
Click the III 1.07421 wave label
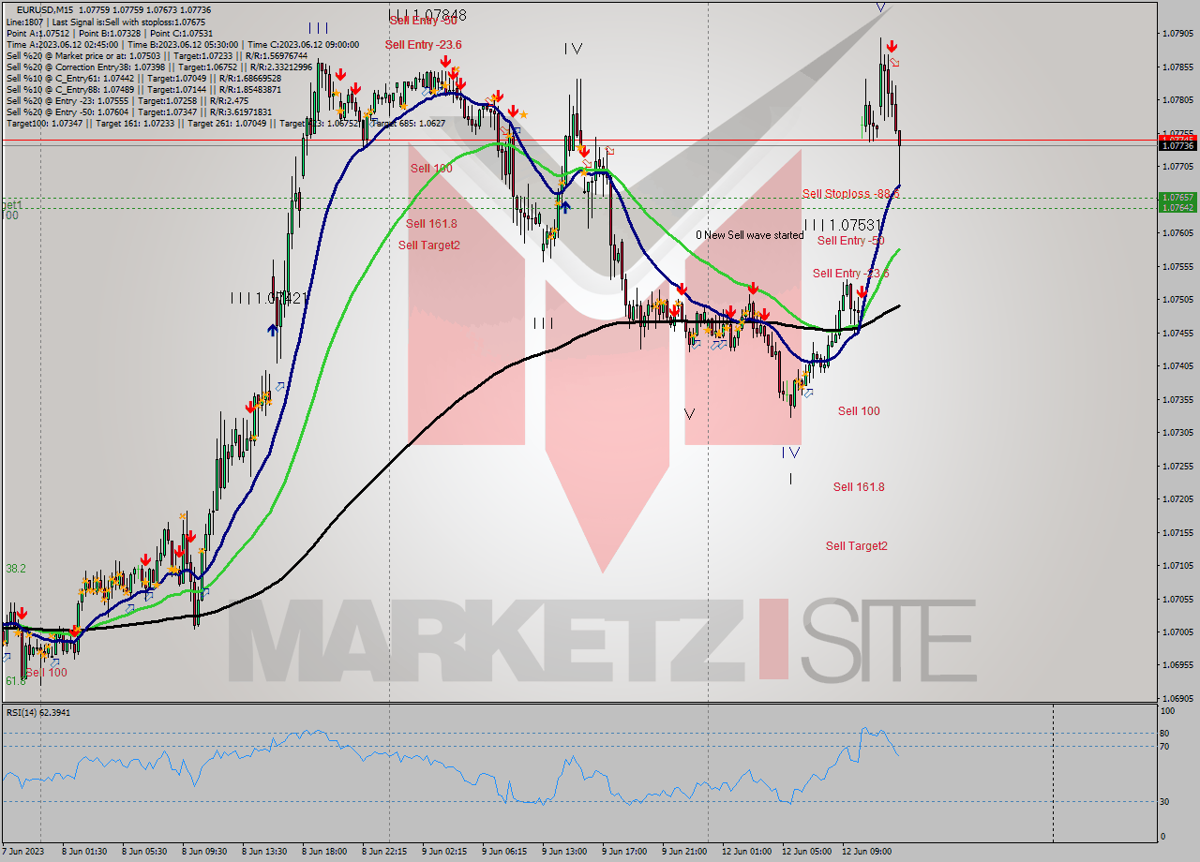[269, 298]
